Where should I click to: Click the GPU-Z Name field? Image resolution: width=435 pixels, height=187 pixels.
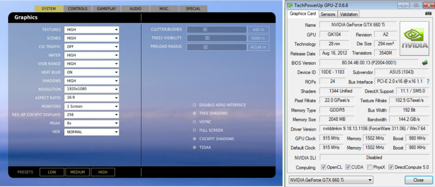[x=358, y=25]
